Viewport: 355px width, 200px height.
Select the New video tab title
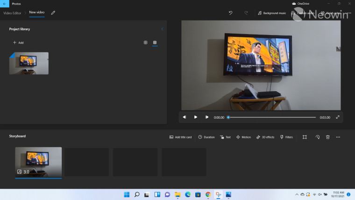[x=37, y=13]
